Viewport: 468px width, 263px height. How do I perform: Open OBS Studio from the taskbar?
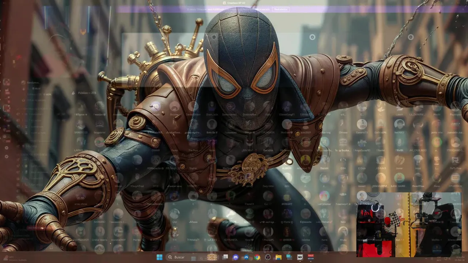(x=268, y=257)
